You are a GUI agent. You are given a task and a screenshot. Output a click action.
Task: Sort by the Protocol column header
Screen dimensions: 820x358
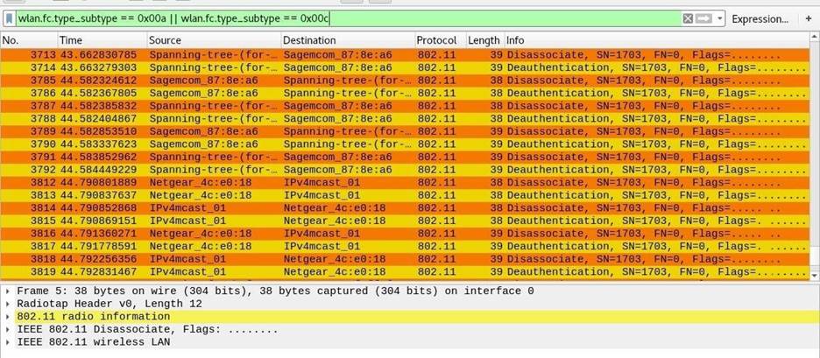click(x=436, y=40)
